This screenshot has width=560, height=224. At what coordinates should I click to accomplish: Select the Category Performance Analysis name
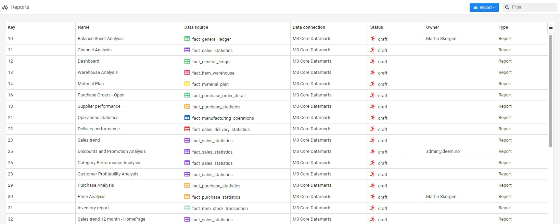pos(109,163)
